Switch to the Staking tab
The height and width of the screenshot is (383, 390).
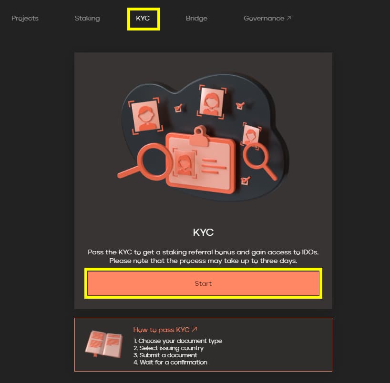pos(87,19)
